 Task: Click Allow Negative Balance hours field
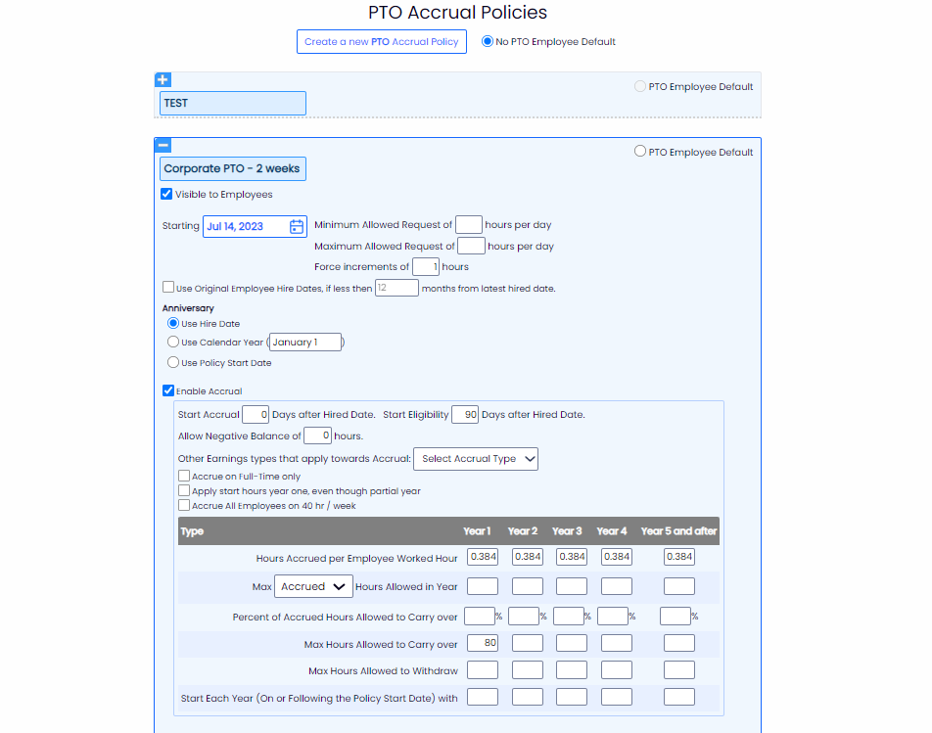(317, 435)
